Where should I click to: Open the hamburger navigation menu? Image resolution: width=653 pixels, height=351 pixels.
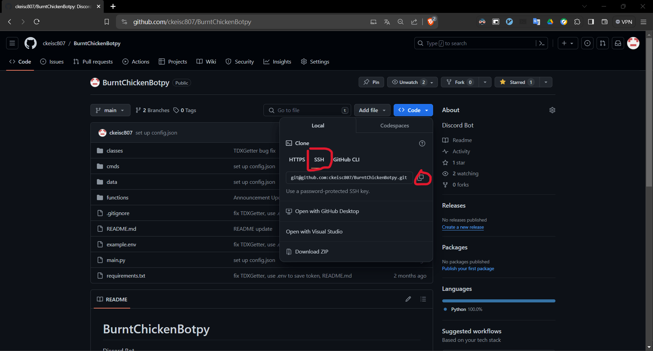[x=12, y=43]
